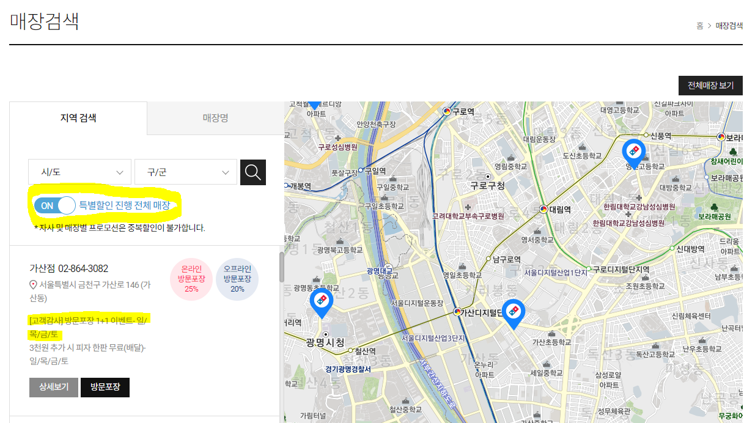Click 서울디지털운동장 label on map
Image resolution: width=755 pixels, height=423 pixels.
click(x=417, y=303)
